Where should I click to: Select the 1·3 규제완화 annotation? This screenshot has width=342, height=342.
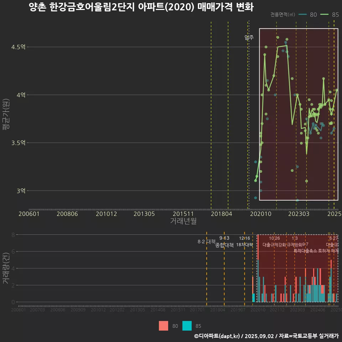(x=295, y=242)
